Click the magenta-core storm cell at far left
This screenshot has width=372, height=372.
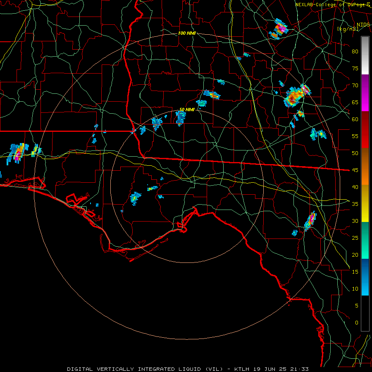18,153
